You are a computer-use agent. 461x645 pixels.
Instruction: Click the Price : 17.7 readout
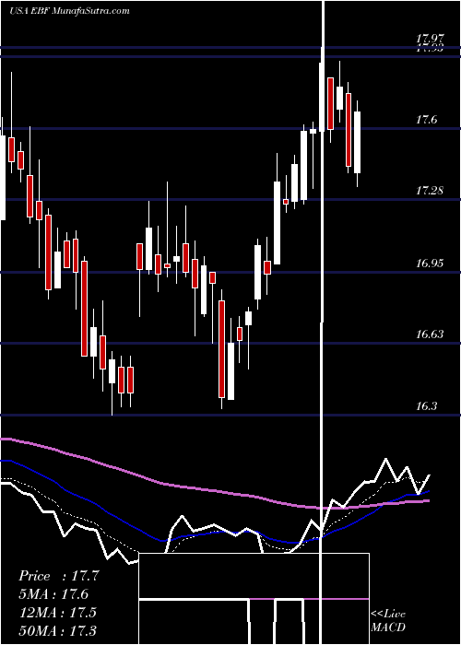point(59,576)
